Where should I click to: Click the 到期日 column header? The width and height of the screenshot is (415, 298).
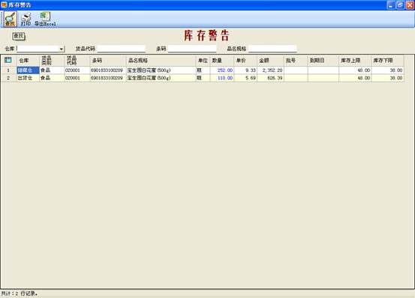click(x=323, y=61)
